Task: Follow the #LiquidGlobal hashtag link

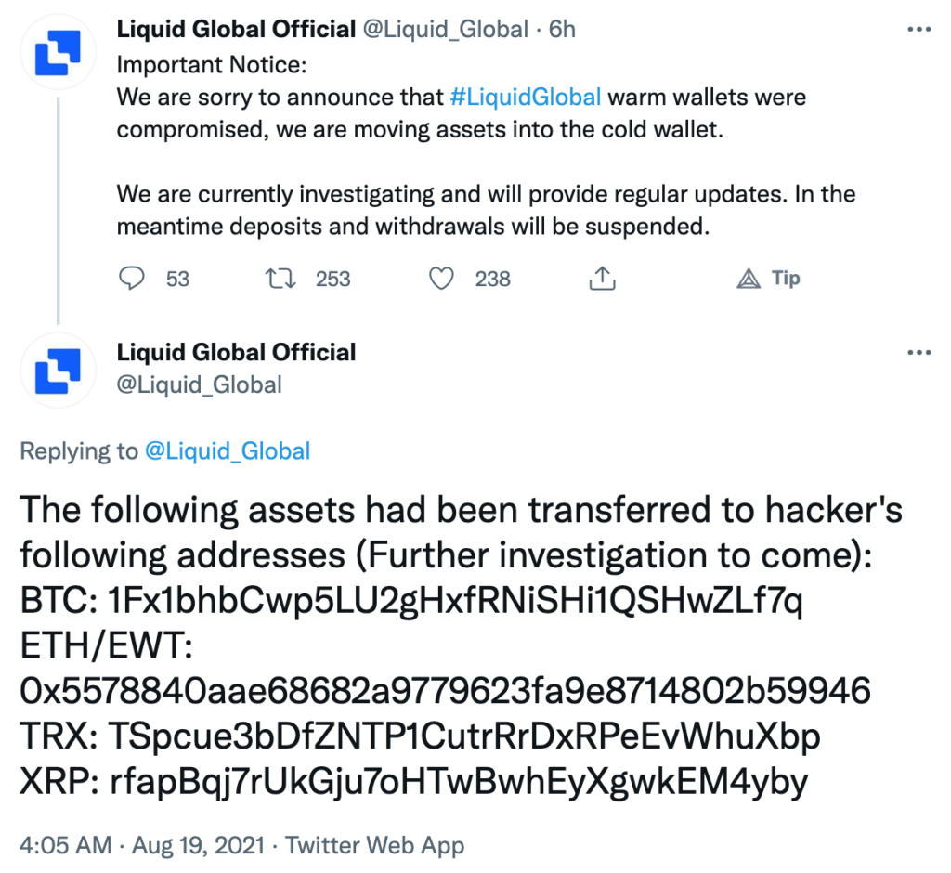Action: click(x=526, y=98)
